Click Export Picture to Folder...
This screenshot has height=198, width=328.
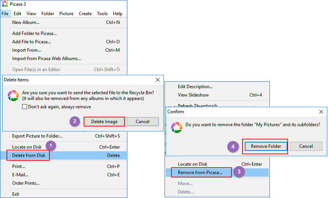click(37, 136)
